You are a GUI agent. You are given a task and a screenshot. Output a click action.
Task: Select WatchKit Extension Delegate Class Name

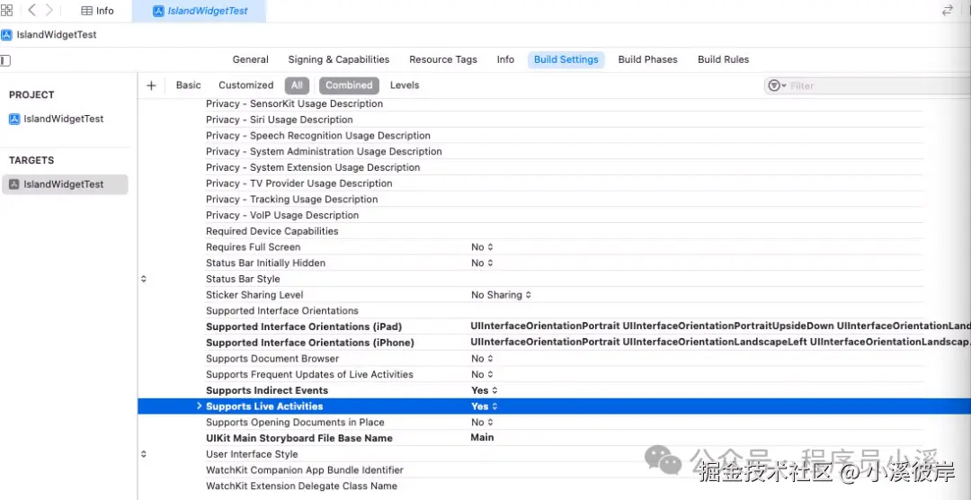(301, 486)
